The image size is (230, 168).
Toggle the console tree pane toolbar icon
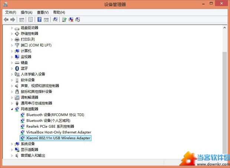pos(22,20)
